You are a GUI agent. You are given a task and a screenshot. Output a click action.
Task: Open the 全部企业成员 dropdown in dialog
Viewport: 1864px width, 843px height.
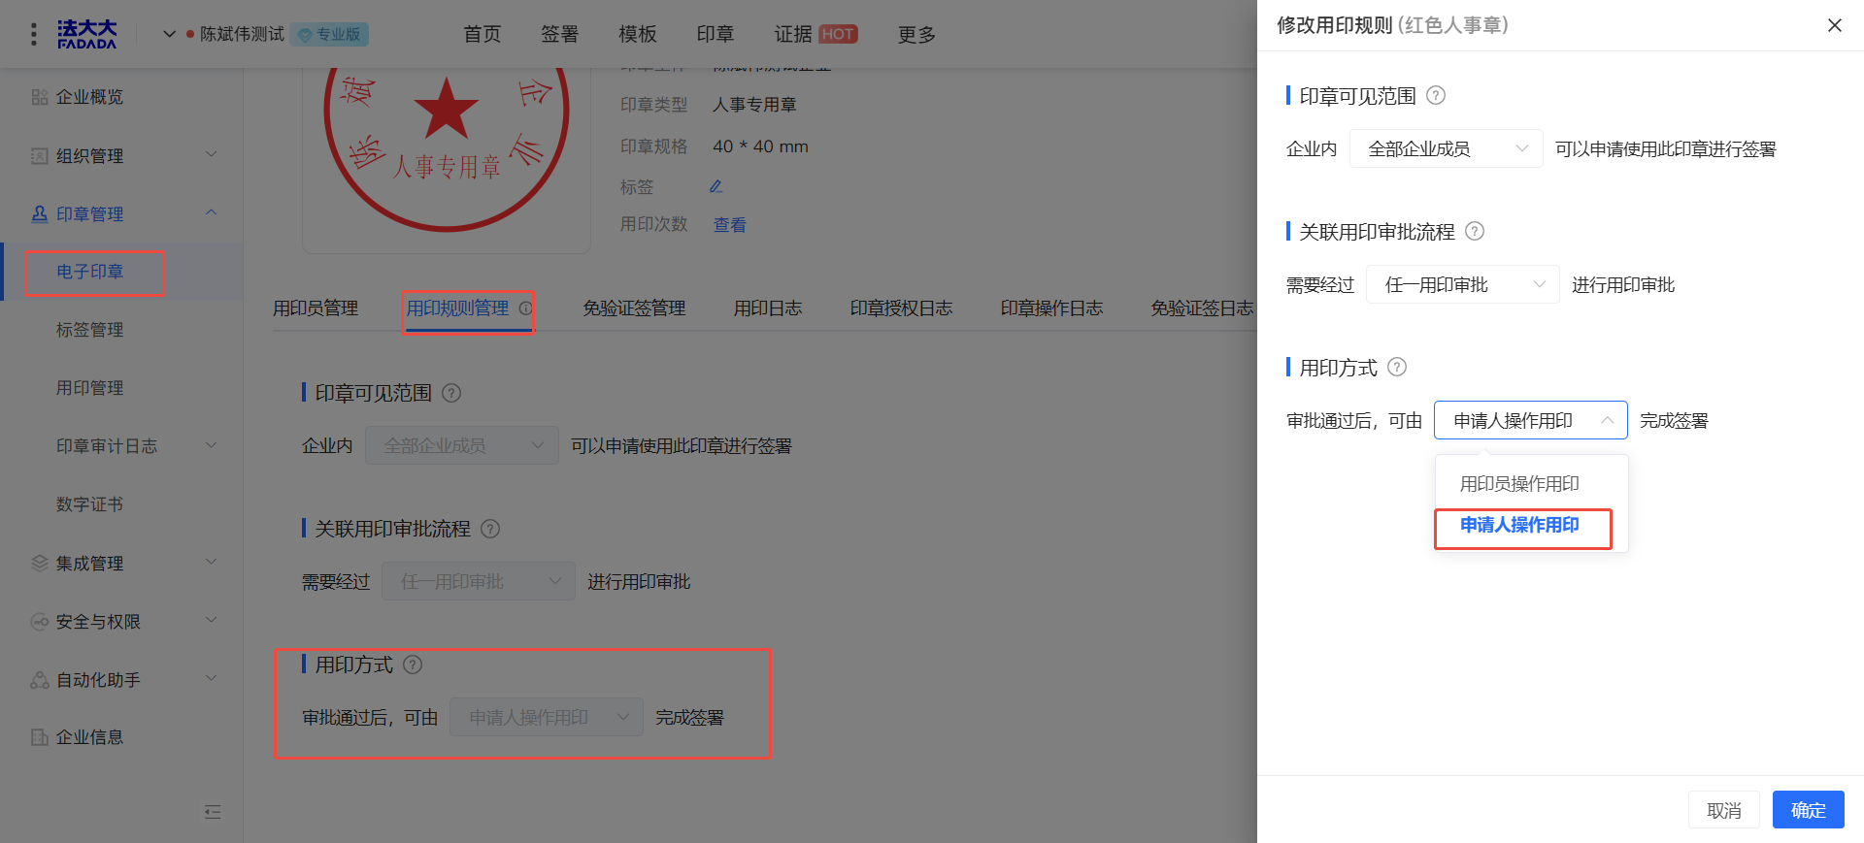pyautogui.click(x=1446, y=148)
